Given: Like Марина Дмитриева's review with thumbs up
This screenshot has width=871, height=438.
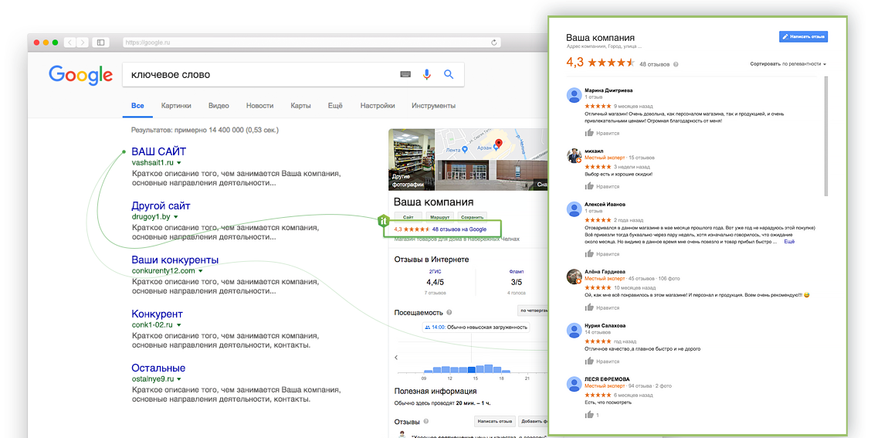Looking at the screenshot, I should pyautogui.click(x=589, y=133).
